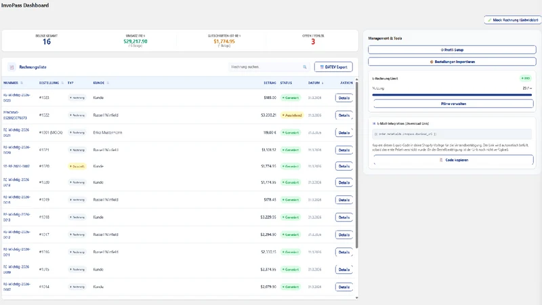
Task: Click customer name Erika Mustermann
Action: (x=108, y=133)
